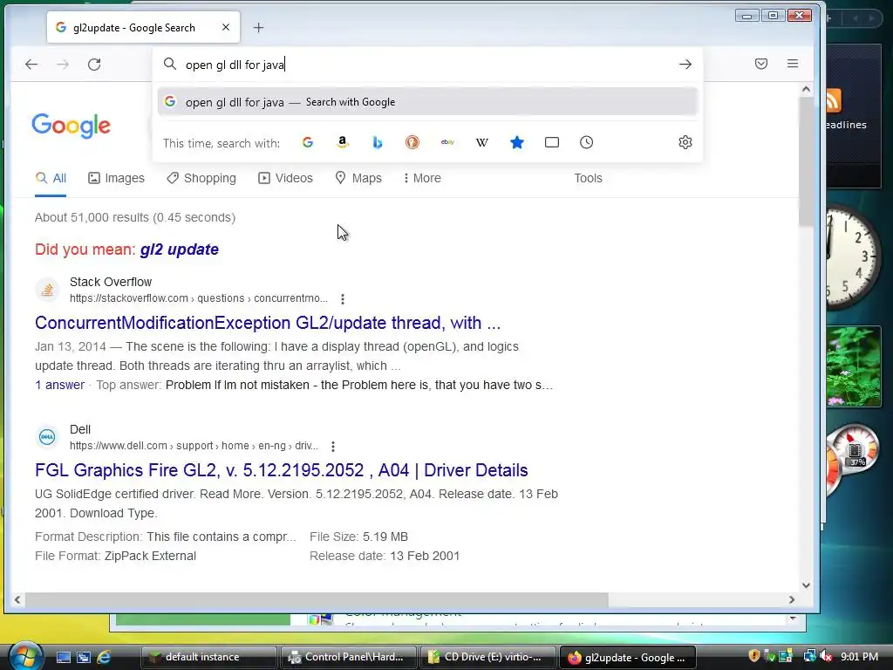Image resolution: width=893 pixels, height=670 pixels.
Task: Open the Windows Start menu
Action: pos(25,656)
